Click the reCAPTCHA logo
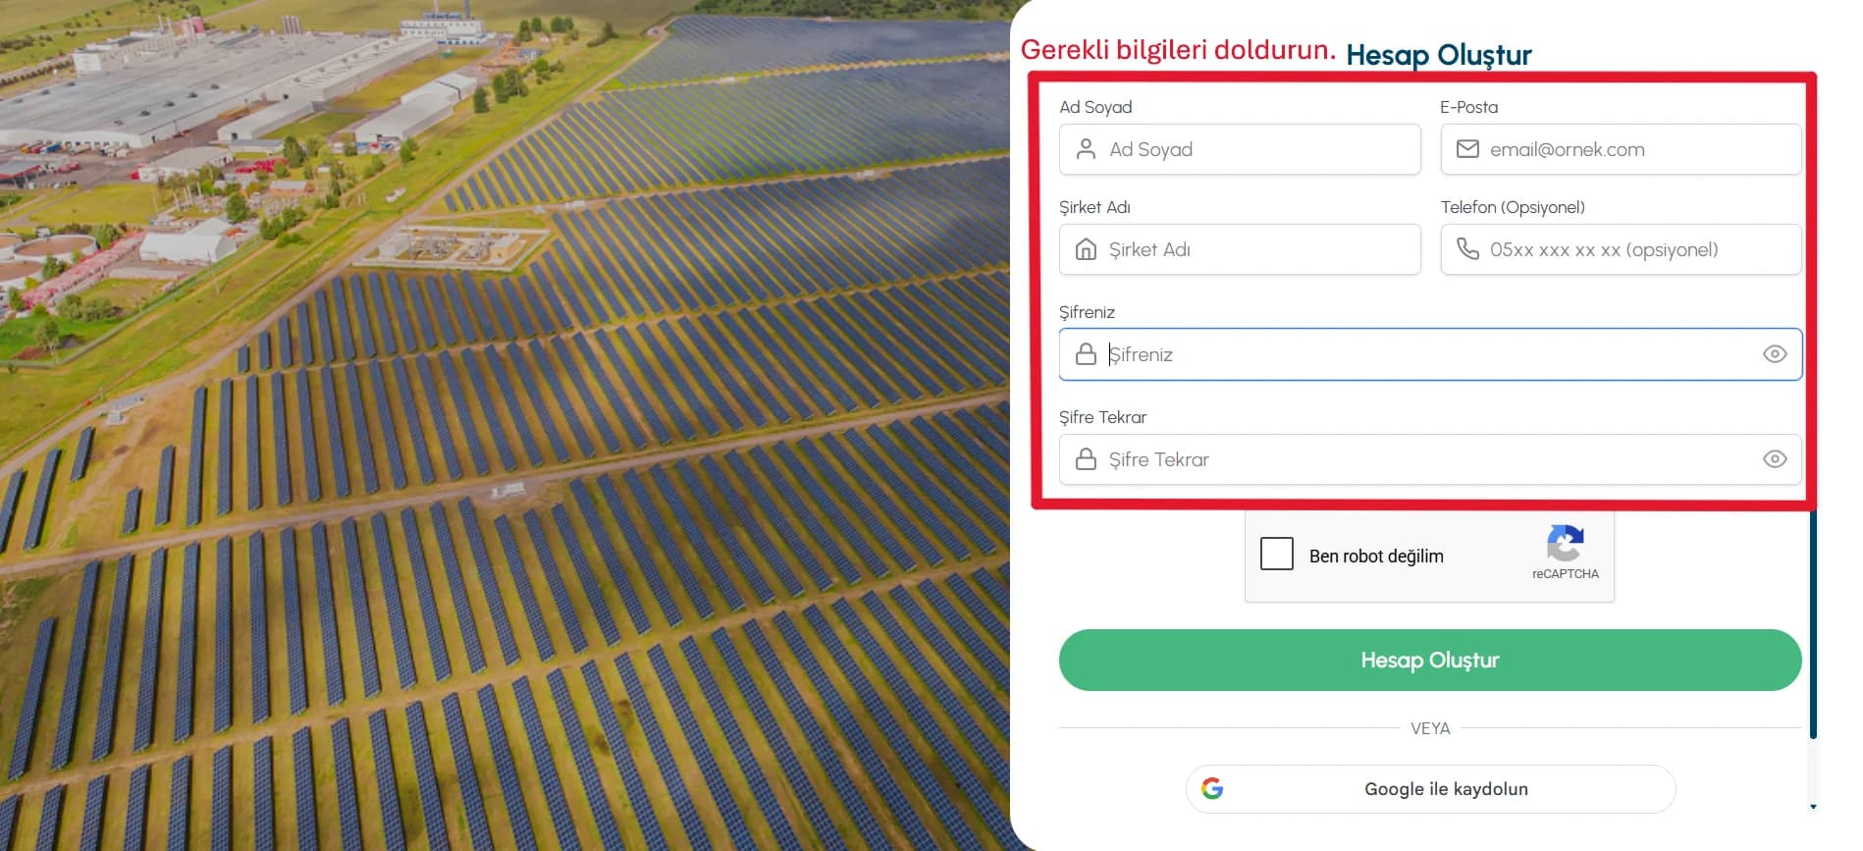 (1565, 543)
